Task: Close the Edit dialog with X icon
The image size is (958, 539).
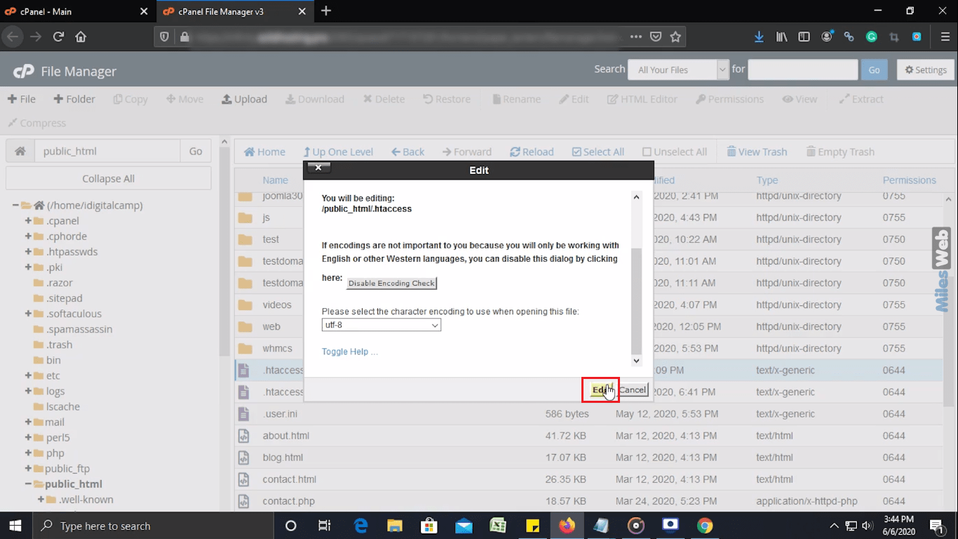Action: [318, 168]
